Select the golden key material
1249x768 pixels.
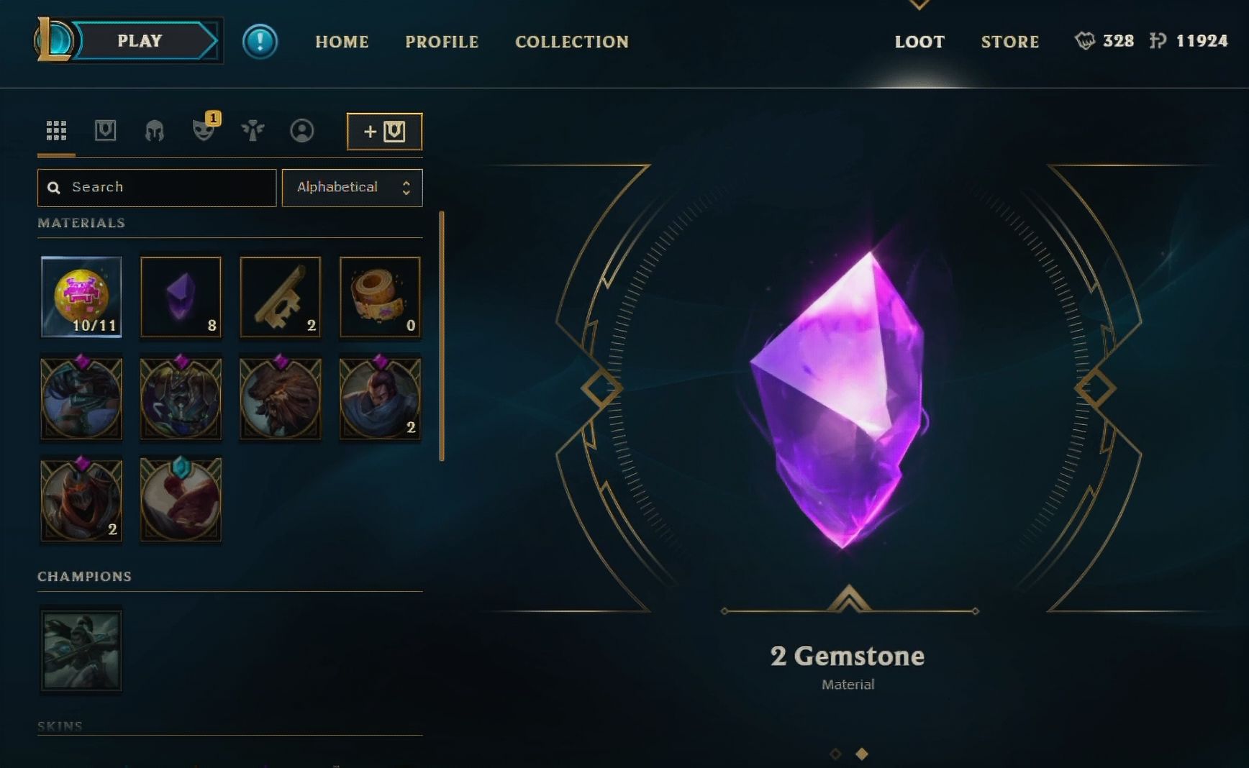(x=281, y=297)
